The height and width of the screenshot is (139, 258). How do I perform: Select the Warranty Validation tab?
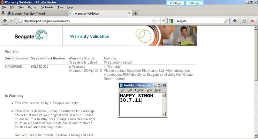tap(100, 13)
